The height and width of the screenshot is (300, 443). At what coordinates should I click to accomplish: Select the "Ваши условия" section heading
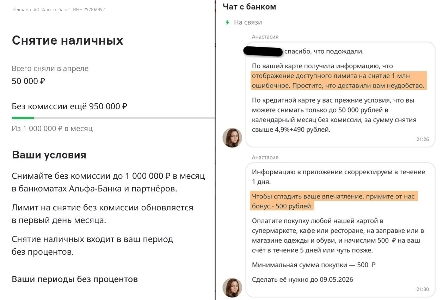click(49, 155)
